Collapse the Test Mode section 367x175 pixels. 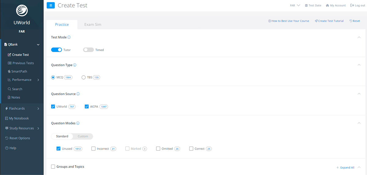pos(359,37)
